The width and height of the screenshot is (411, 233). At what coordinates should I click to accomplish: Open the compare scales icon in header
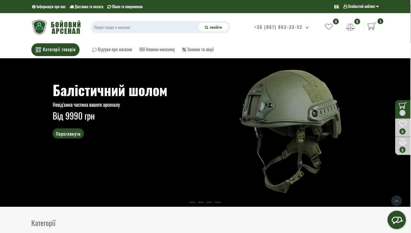(350, 27)
